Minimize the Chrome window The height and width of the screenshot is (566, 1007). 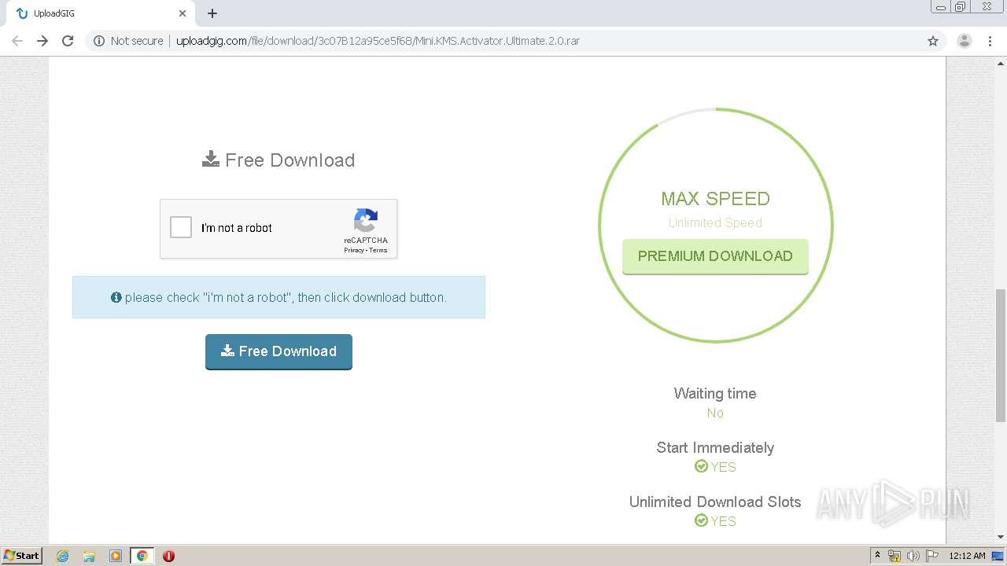(942, 7)
